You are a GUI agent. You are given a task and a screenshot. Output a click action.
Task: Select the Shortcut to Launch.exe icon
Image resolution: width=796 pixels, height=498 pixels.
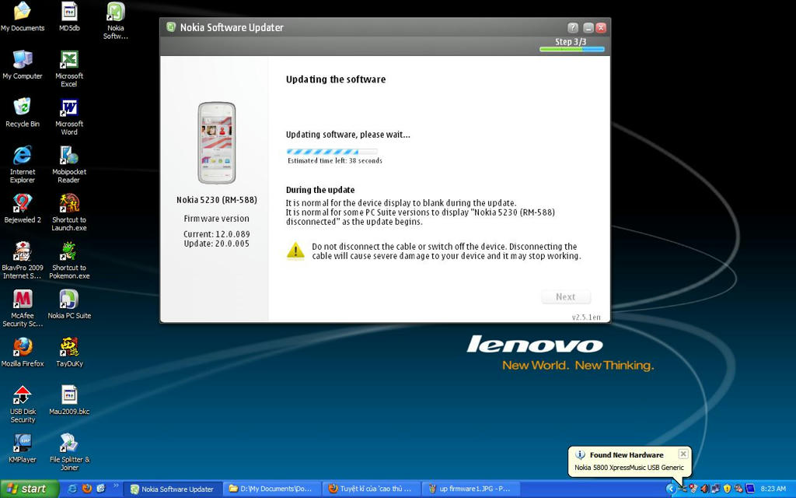coord(69,212)
